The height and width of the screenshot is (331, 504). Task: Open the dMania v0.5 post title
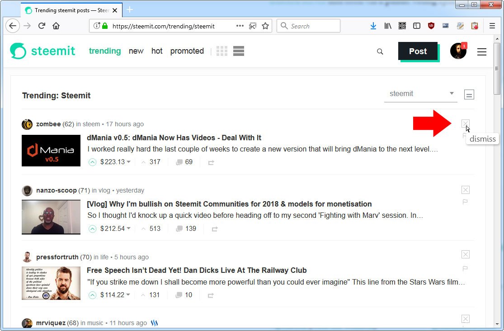pos(174,138)
